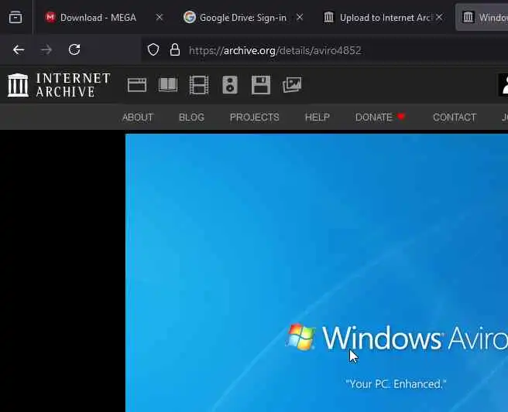Open the user account icon
508x412 pixels.
pyautogui.click(x=503, y=85)
